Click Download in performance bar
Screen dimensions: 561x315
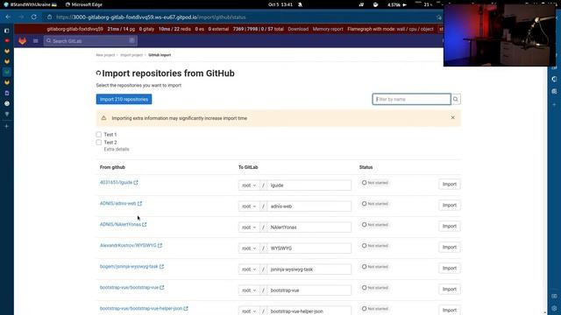point(298,29)
